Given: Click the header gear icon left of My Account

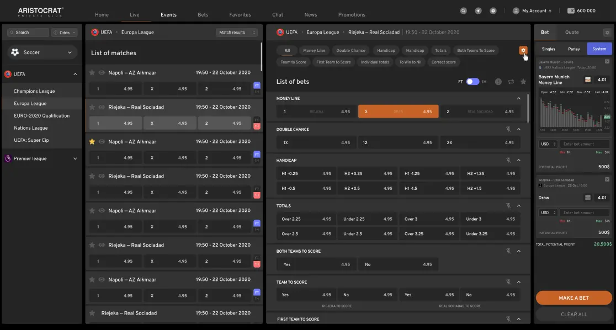Looking at the screenshot, I should [x=493, y=10].
